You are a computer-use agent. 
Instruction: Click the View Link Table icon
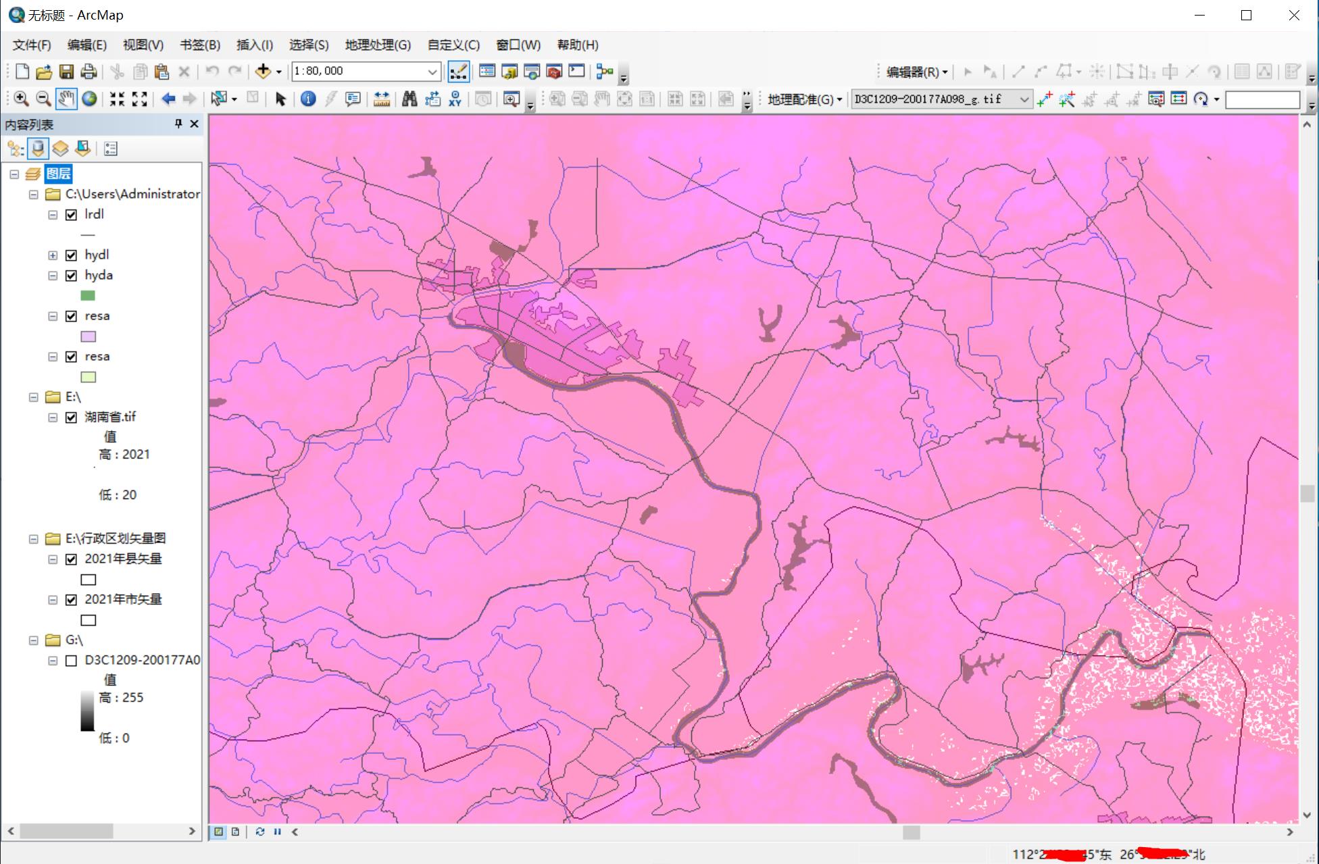pos(1178,99)
